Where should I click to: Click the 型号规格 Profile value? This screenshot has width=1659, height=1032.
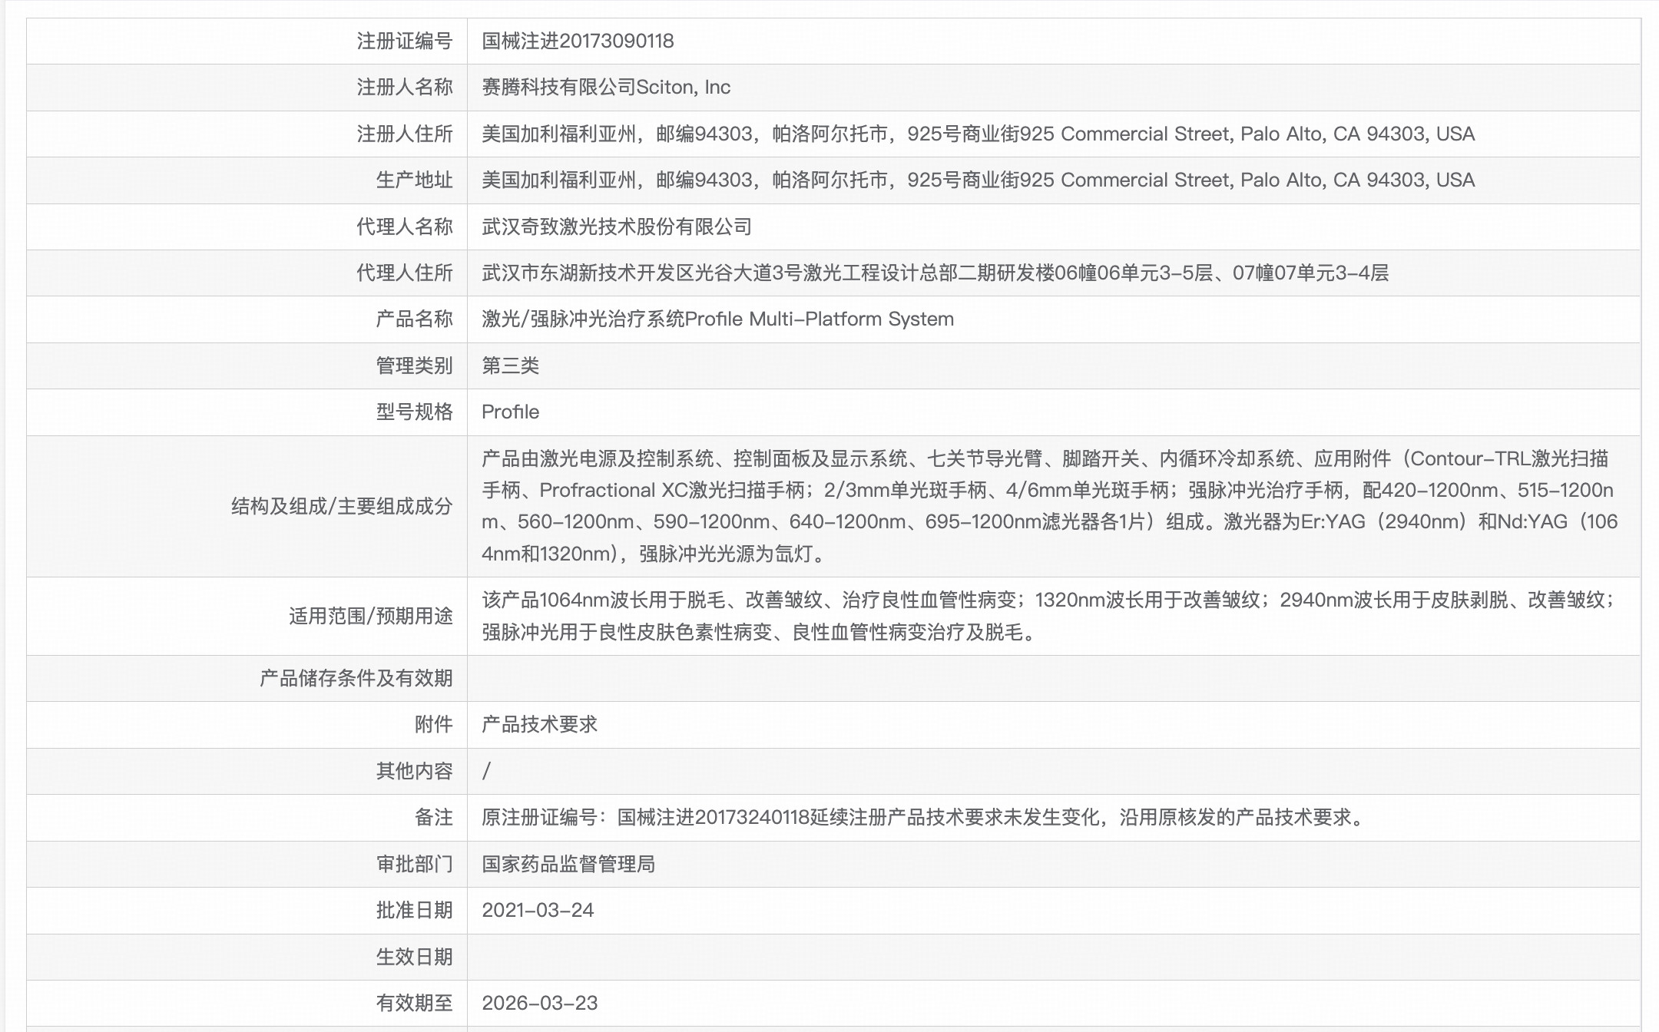[x=510, y=412]
